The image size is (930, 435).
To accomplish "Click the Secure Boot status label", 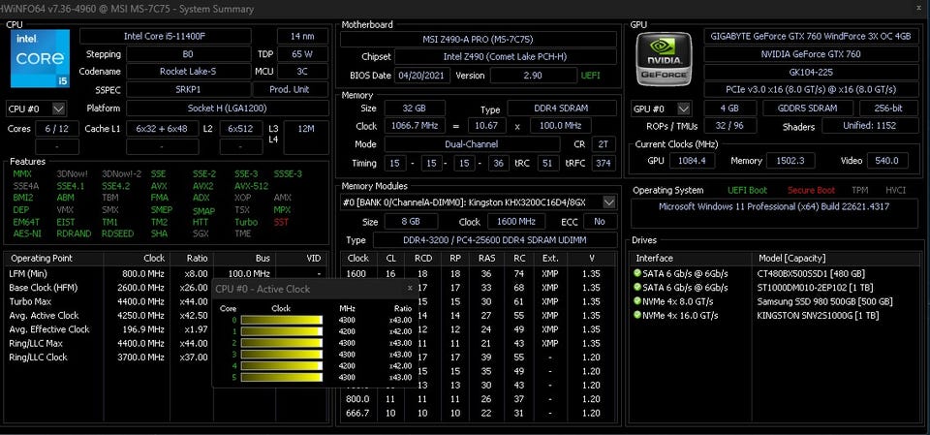I will point(810,190).
